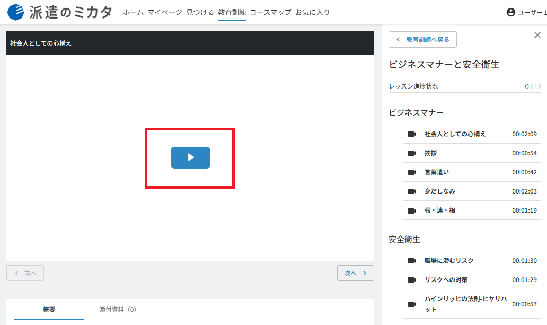Viewport: 547px width, 325px height.
Task: Click the 前へ previous button
Action: [25, 273]
